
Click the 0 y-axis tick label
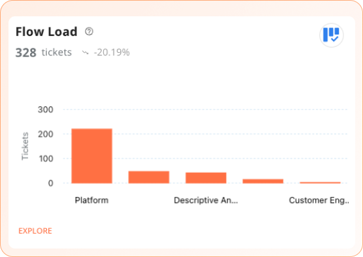tap(51, 183)
